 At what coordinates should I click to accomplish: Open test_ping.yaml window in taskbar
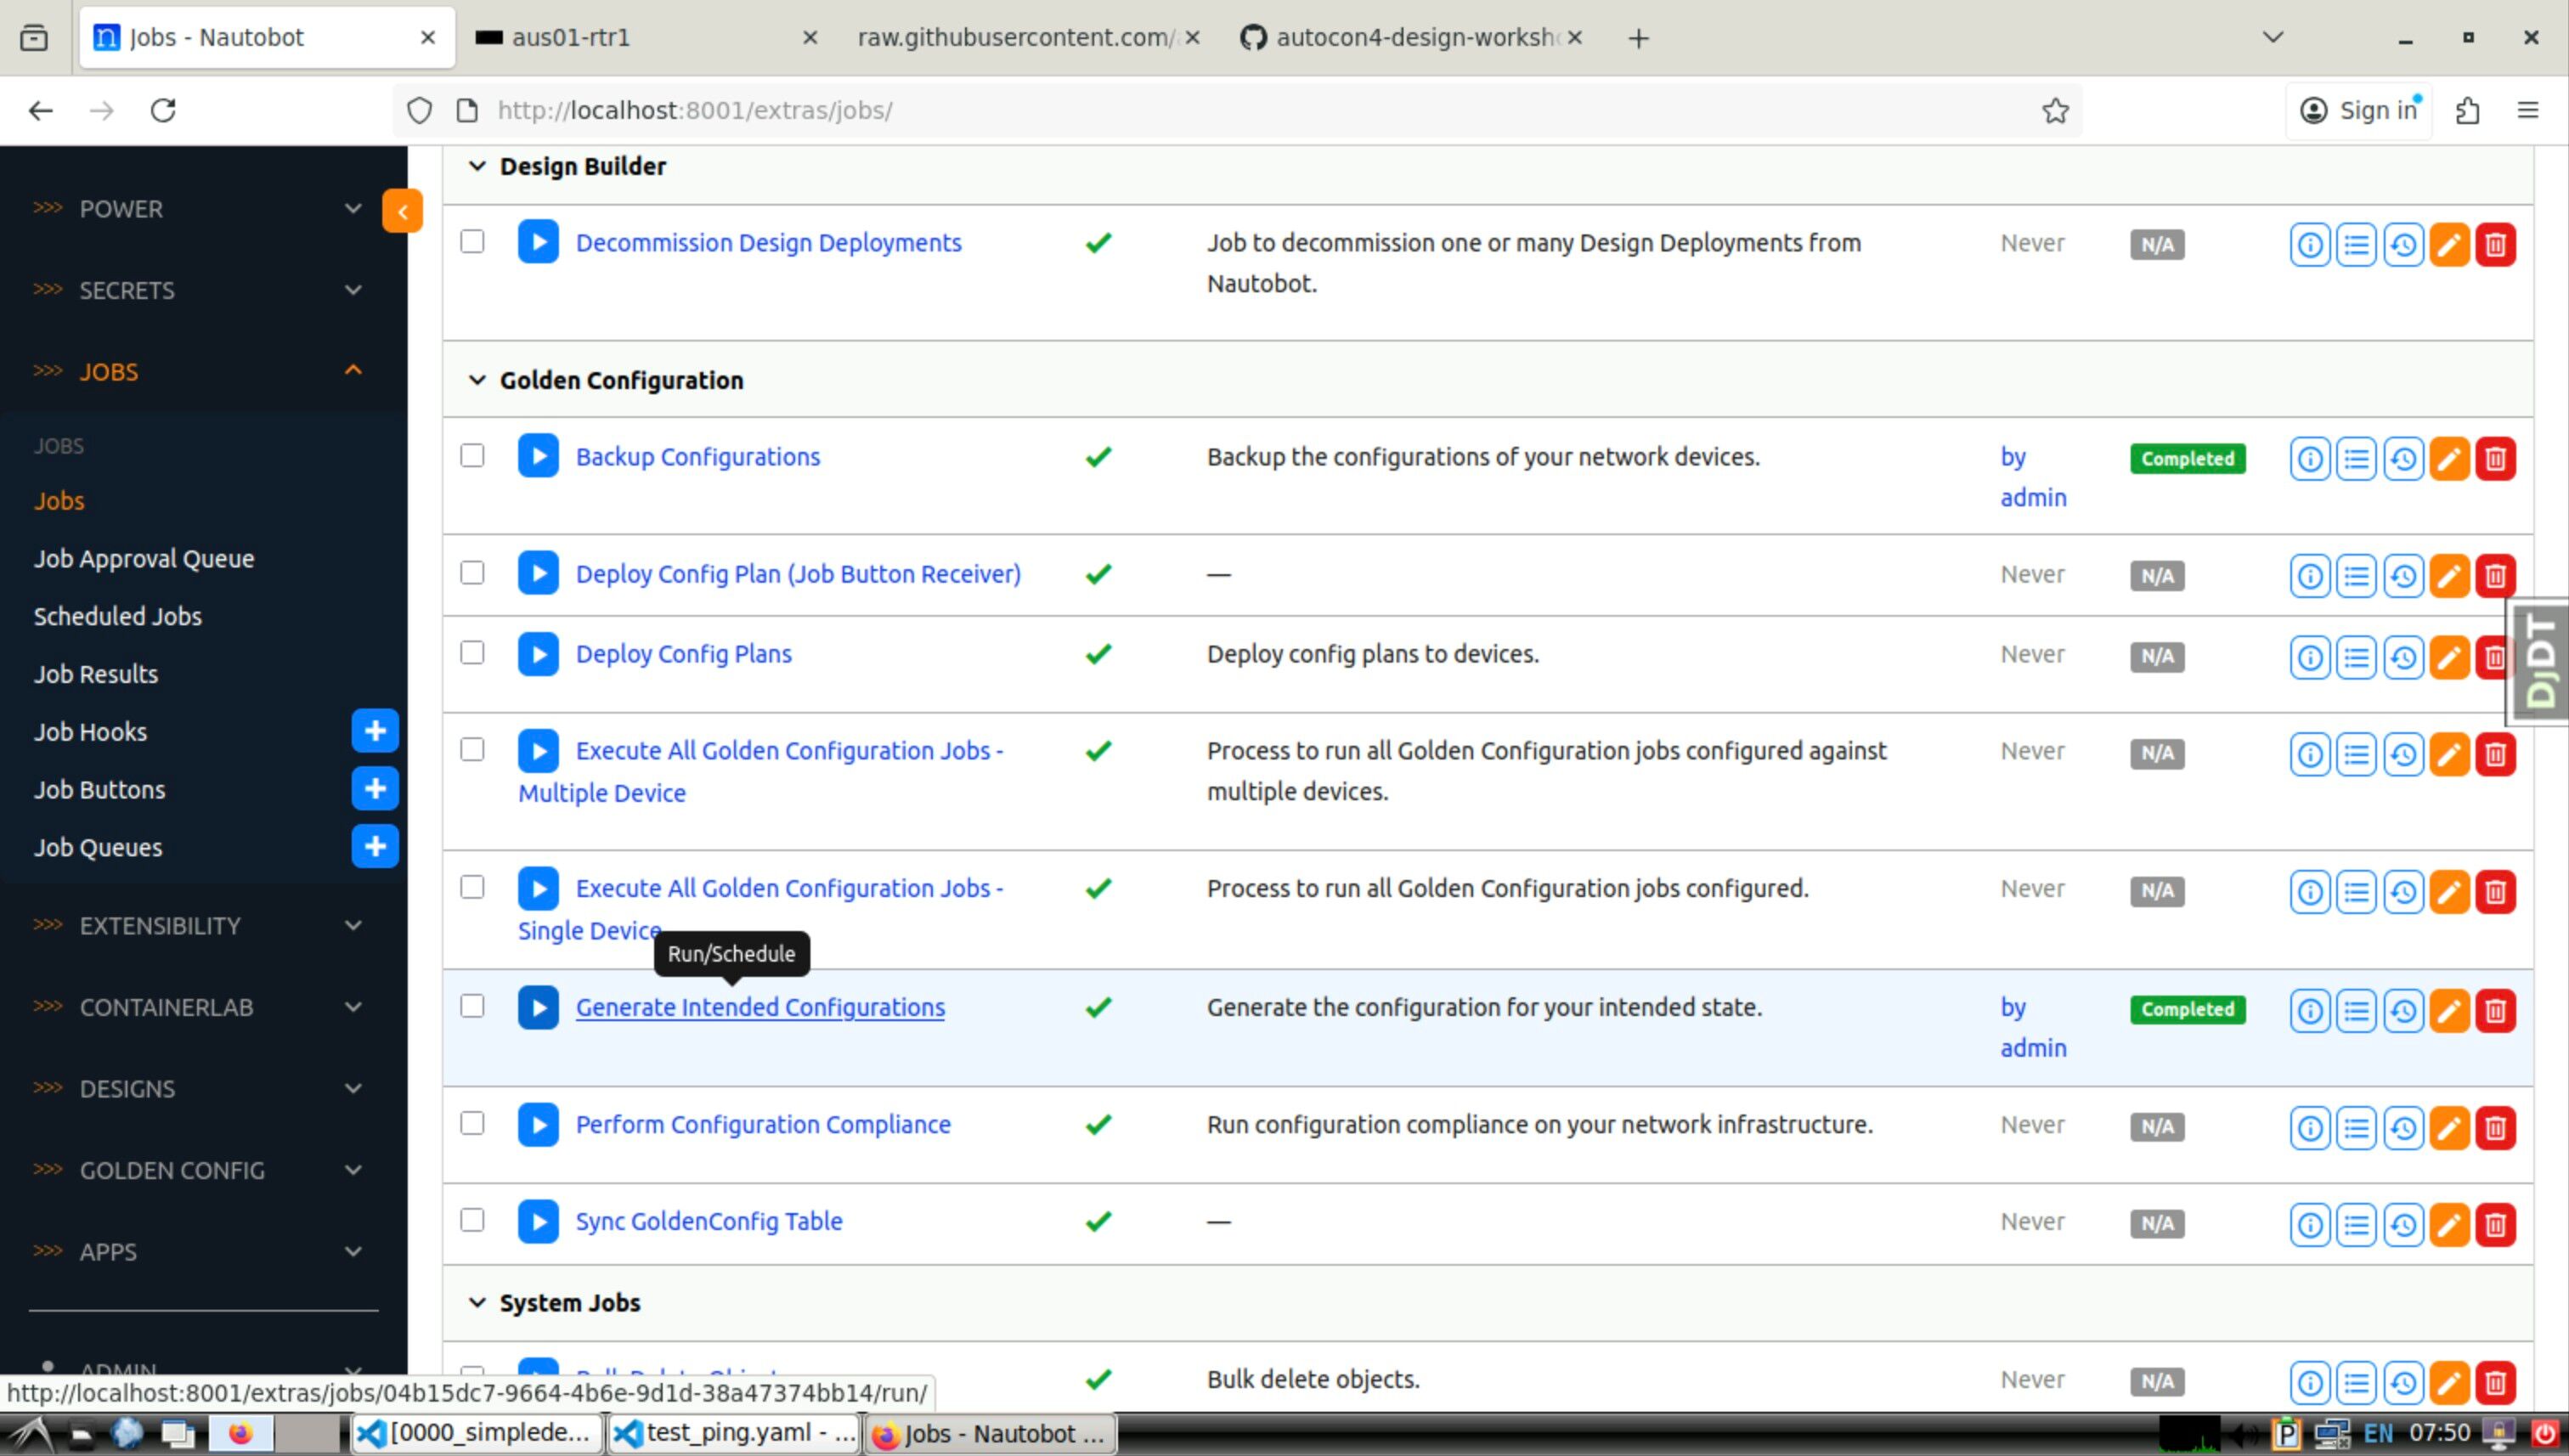[735, 1433]
